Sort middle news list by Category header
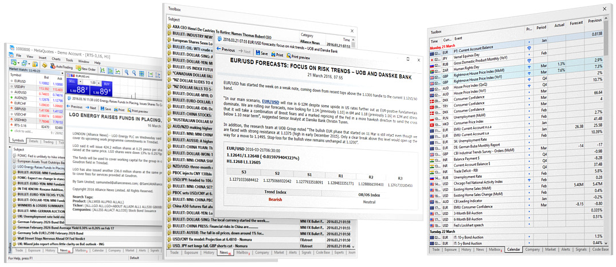616x267 pixels. tap(307, 35)
